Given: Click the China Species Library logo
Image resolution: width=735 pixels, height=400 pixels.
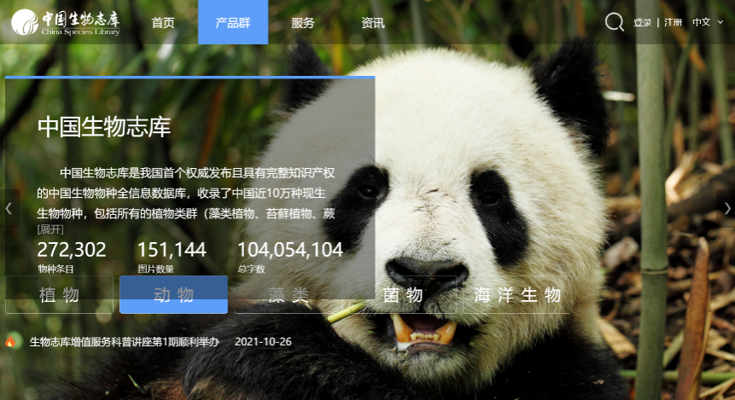Looking at the screenshot, I should [66, 22].
